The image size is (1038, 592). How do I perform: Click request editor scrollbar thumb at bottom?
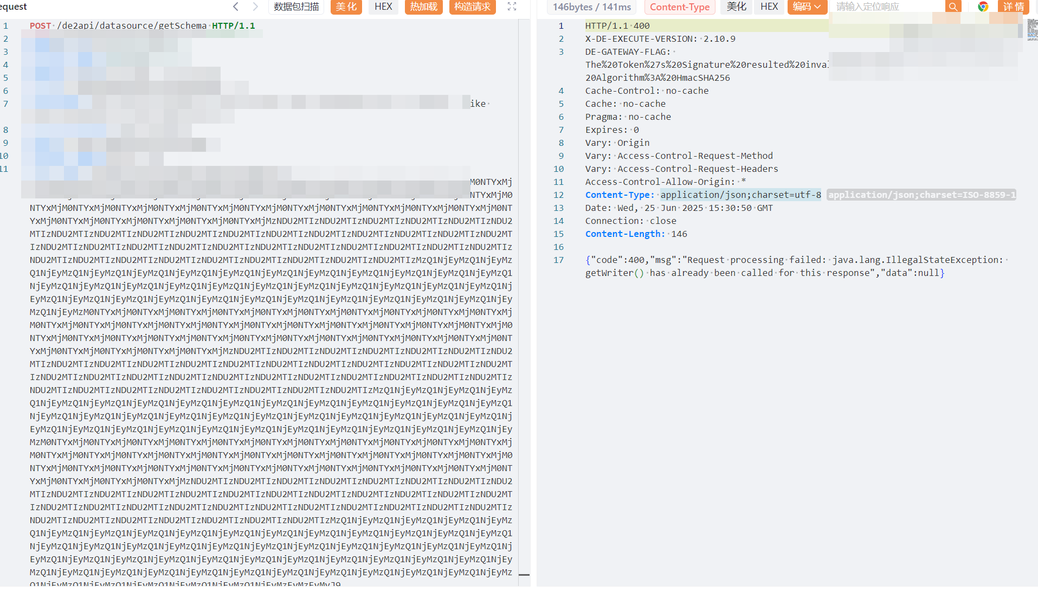click(x=524, y=575)
